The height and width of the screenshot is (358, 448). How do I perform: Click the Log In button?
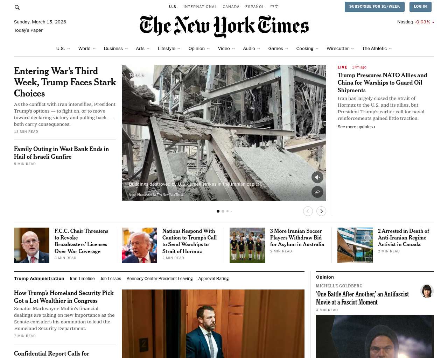[x=420, y=7]
